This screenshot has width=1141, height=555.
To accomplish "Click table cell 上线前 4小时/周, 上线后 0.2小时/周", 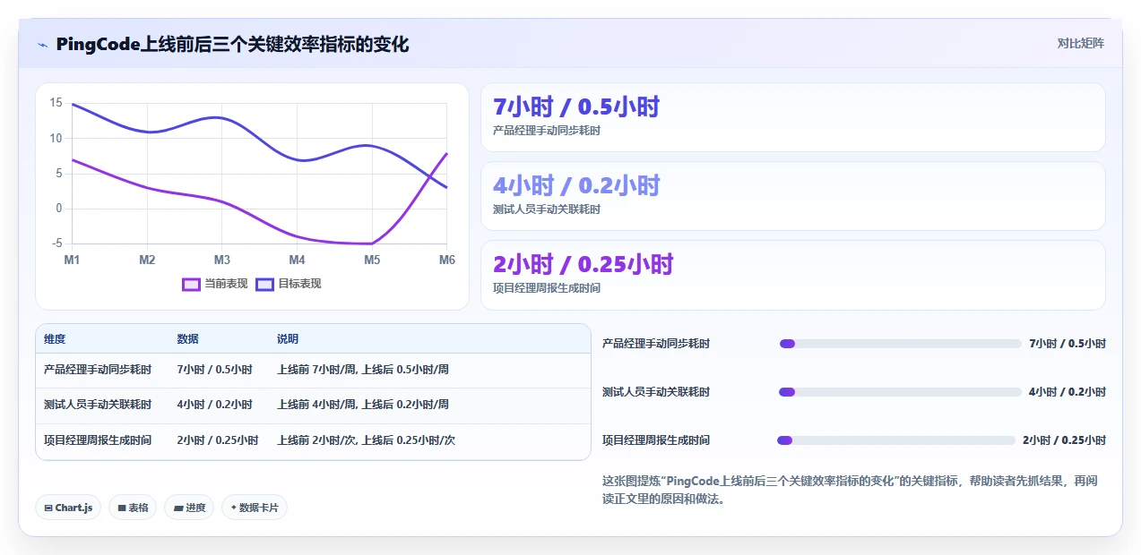I will click(363, 405).
